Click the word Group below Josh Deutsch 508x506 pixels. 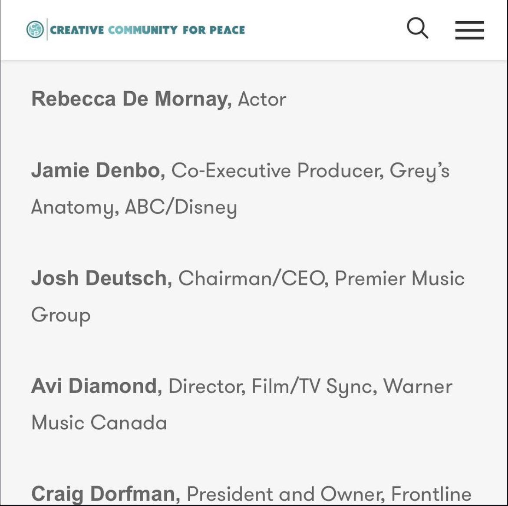(61, 315)
